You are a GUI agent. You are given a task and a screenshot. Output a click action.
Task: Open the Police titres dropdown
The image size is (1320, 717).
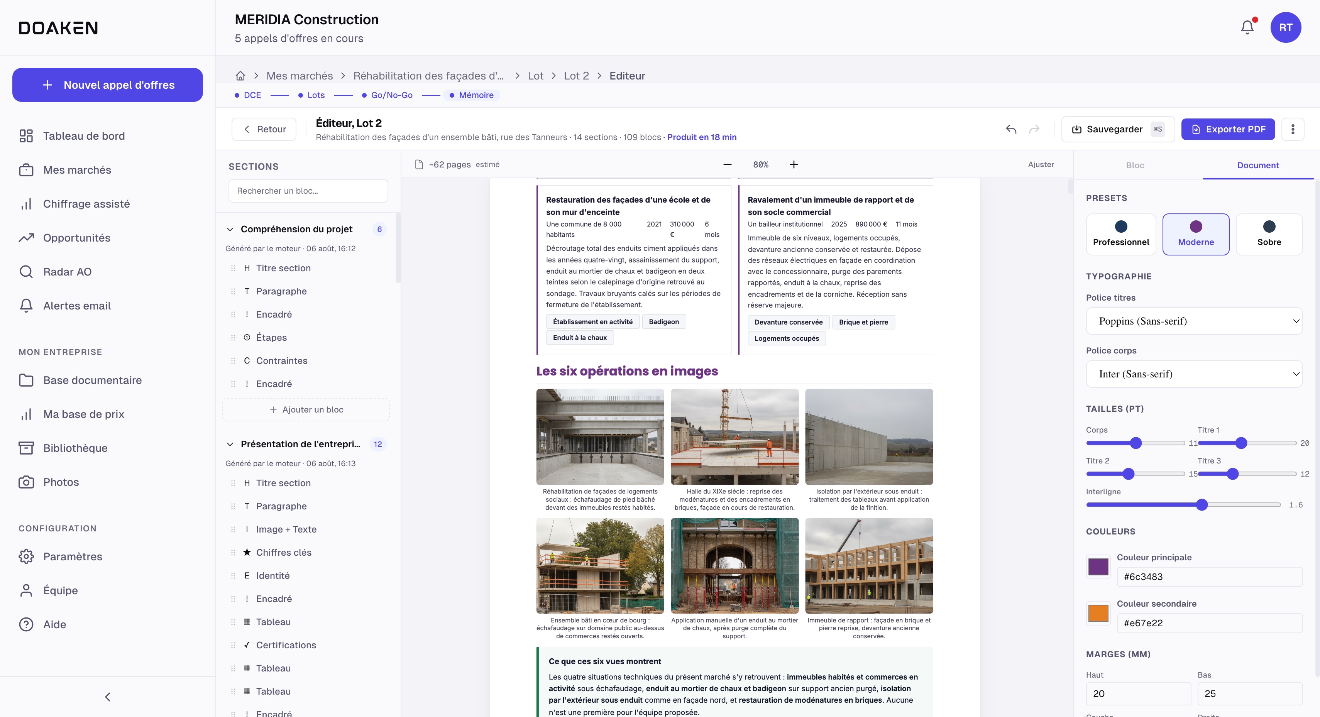click(1194, 321)
